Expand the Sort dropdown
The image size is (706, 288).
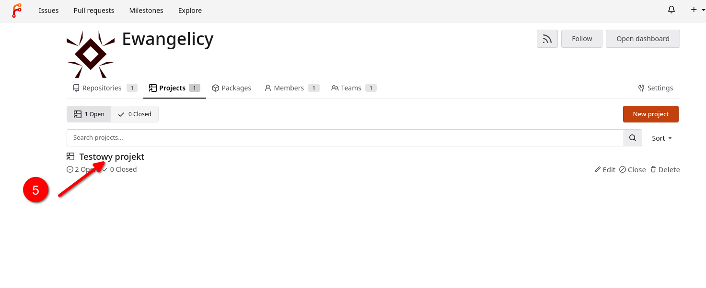click(661, 138)
